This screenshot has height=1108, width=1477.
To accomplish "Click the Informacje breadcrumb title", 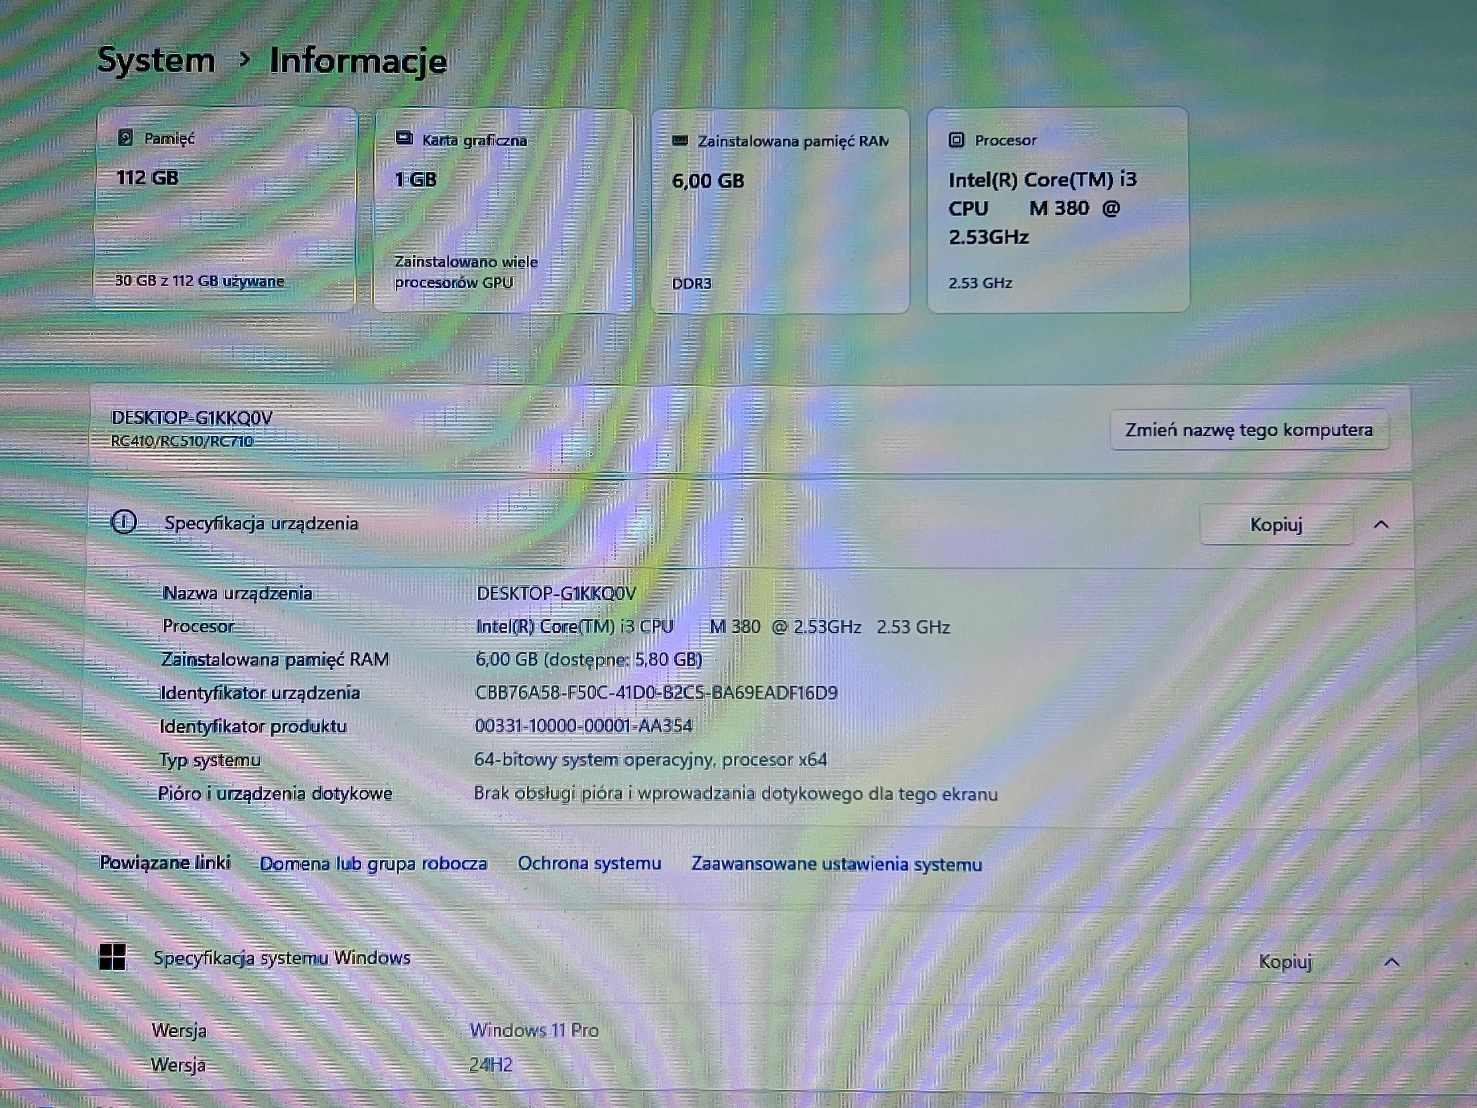I will (358, 62).
